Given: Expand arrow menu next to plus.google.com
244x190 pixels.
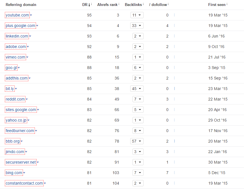Looking at the screenshot, I should pyautogui.click(x=37, y=26).
